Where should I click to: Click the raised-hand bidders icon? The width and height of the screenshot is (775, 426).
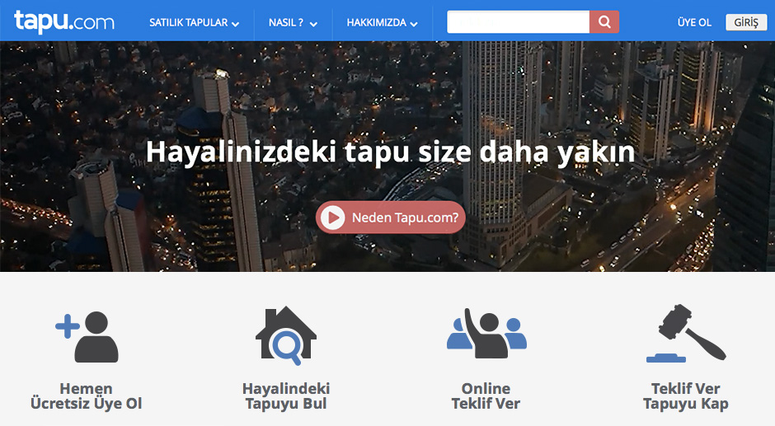pyautogui.click(x=486, y=334)
